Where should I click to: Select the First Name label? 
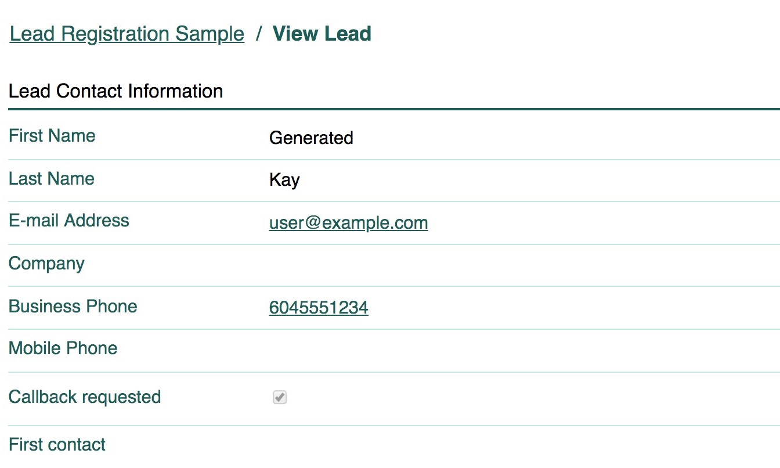(52, 136)
